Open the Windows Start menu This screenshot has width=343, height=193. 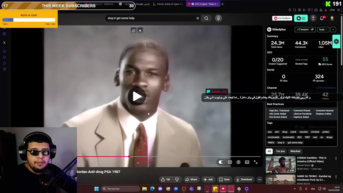pyautogui.click(x=96, y=189)
